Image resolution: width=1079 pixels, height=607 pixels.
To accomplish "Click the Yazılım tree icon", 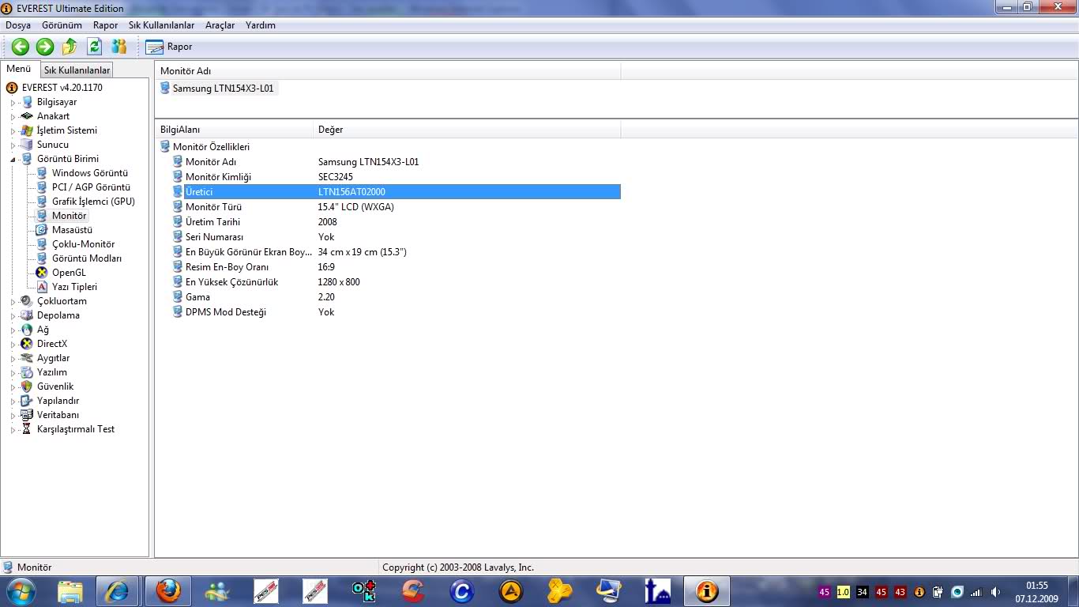I will point(27,372).
